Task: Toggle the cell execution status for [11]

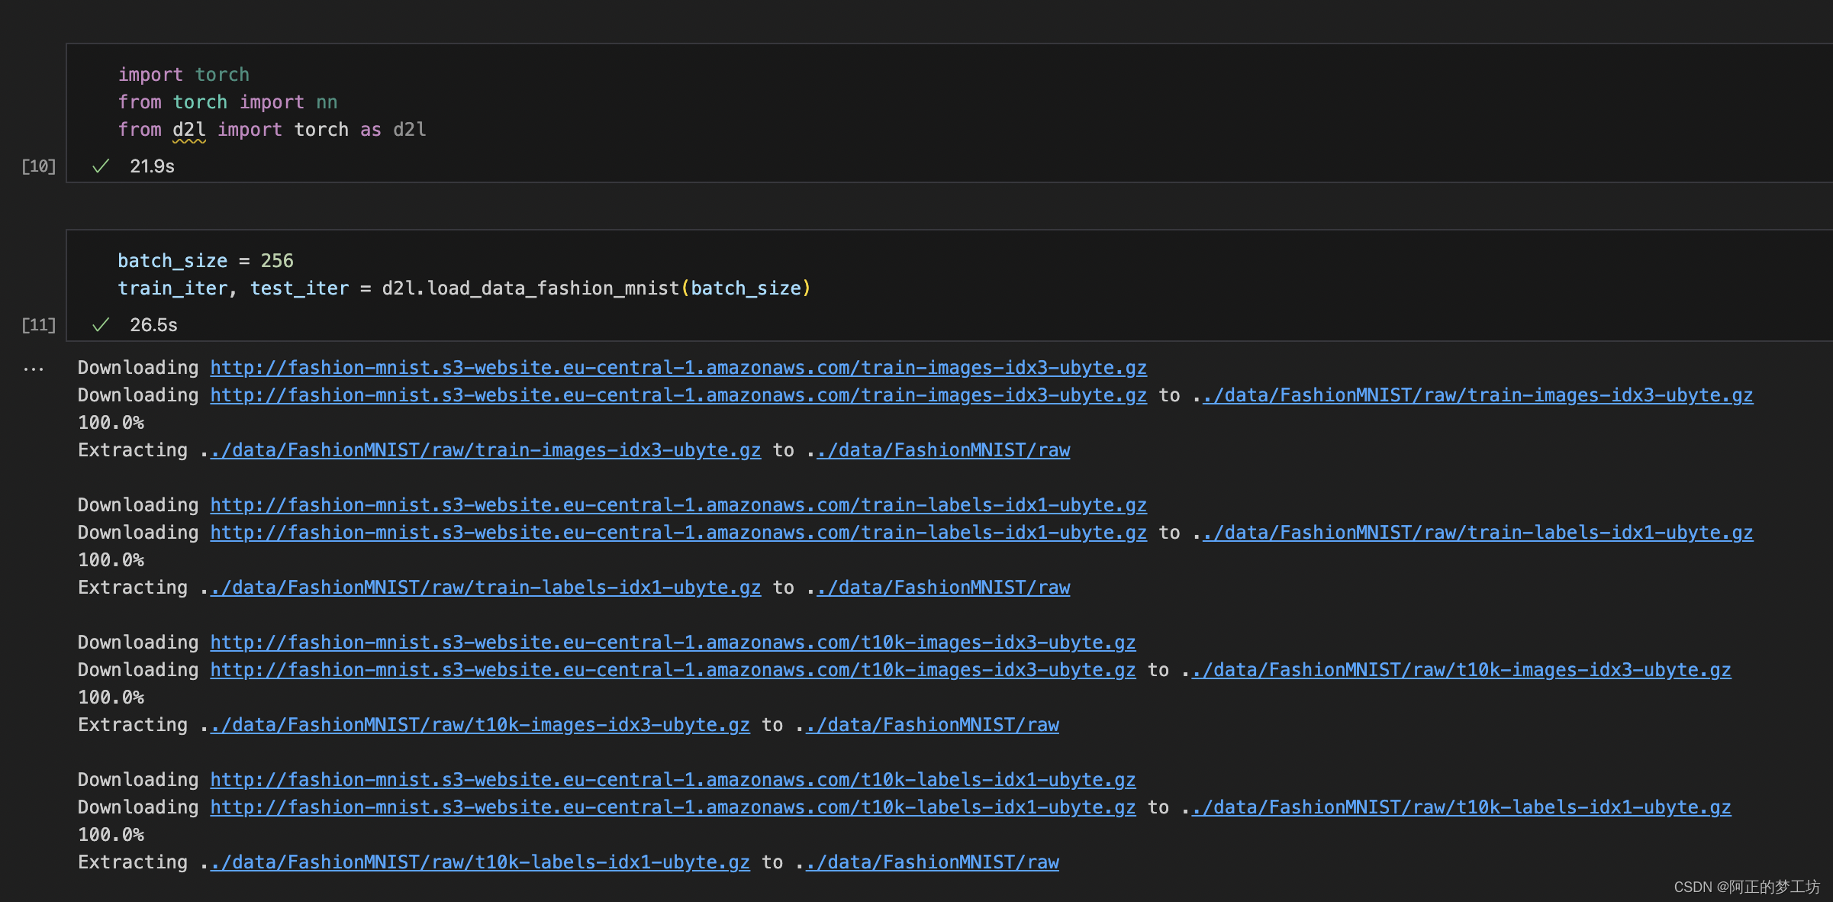Action: pyautogui.click(x=103, y=325)
